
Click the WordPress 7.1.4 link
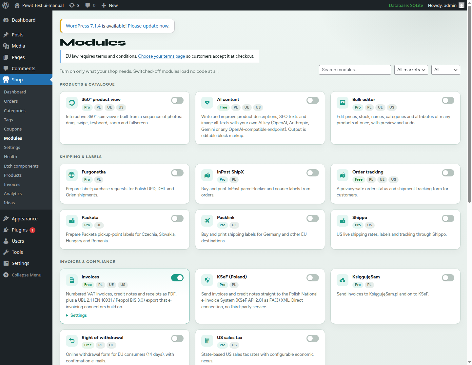click(x=83, y=26)
